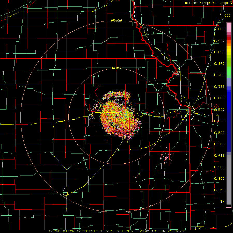This screenshot has height=233, width=233.
Task: Click the "(CC)" label above the color bar
Action: [221, 18]
